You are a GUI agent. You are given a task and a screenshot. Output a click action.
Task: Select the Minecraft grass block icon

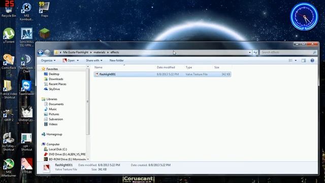44,34
